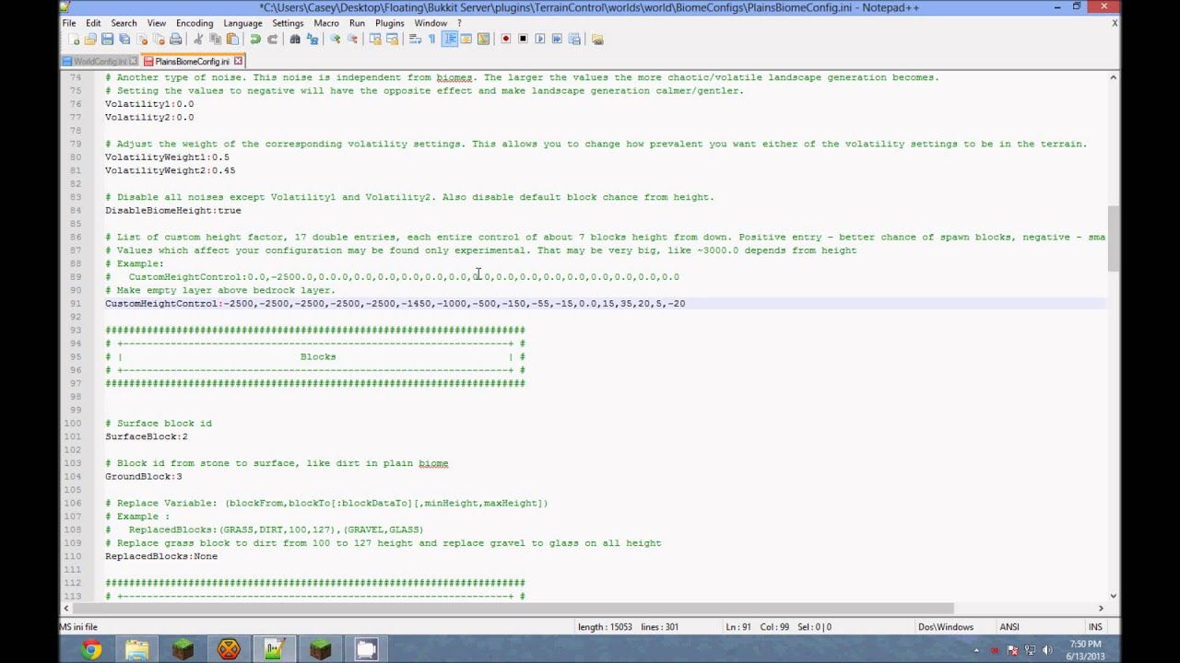
Task: Open the Encoding menu
Action: tap(195, 23)
